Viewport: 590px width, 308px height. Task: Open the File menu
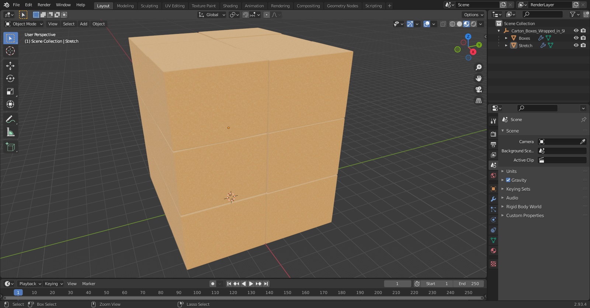point(16,5)
